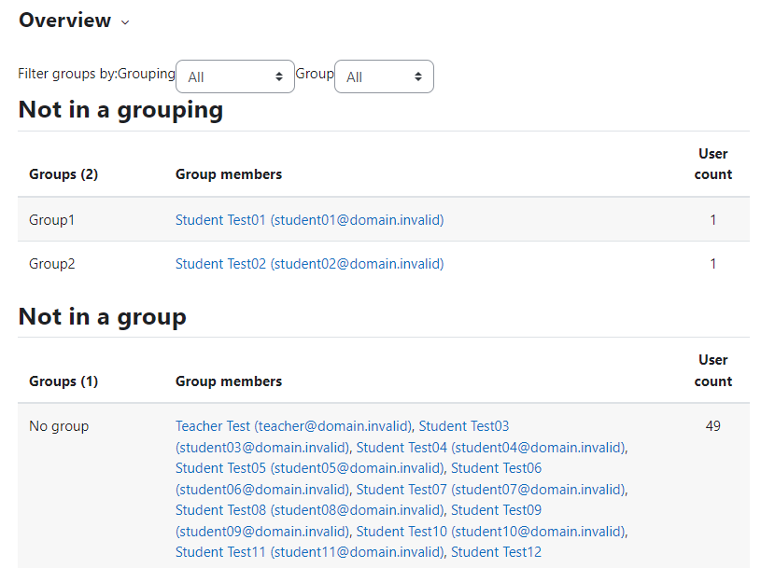
Task: Click the Group dropdown arrows icon
Action: [418, 76]
